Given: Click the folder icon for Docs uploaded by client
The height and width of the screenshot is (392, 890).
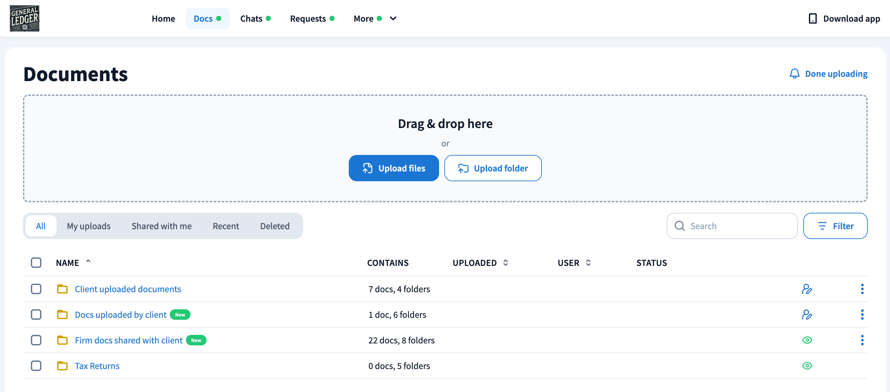Looking at the screenshot, I should [x=62, y=314].
